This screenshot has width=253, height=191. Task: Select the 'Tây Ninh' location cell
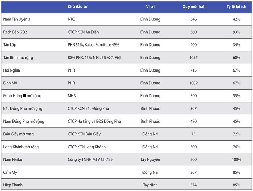(x=150, y=185)
